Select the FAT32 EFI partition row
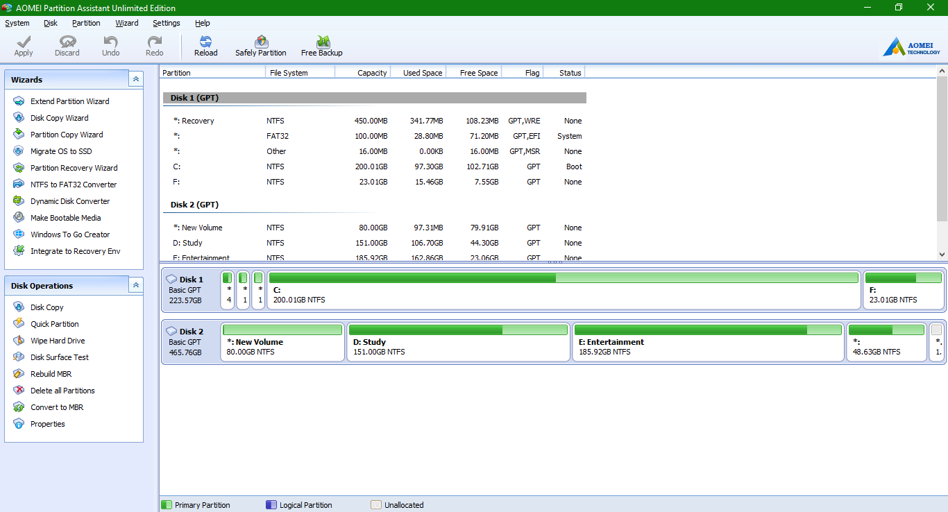Screen dimensions: 948x512 tap(375, 136)
